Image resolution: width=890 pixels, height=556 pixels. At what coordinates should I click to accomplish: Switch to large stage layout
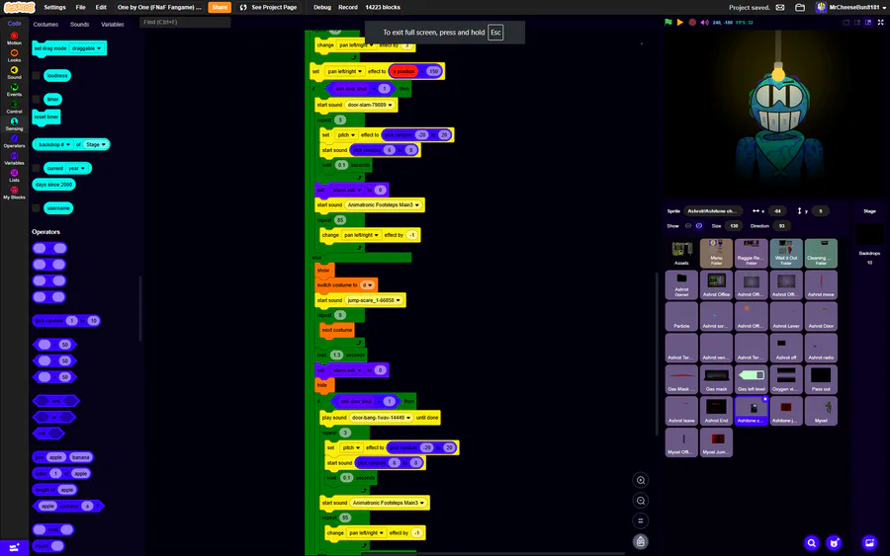coord(868,22)
